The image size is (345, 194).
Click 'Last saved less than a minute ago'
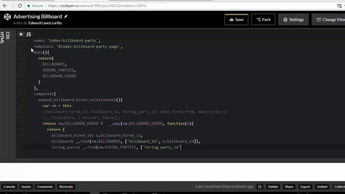225,186
